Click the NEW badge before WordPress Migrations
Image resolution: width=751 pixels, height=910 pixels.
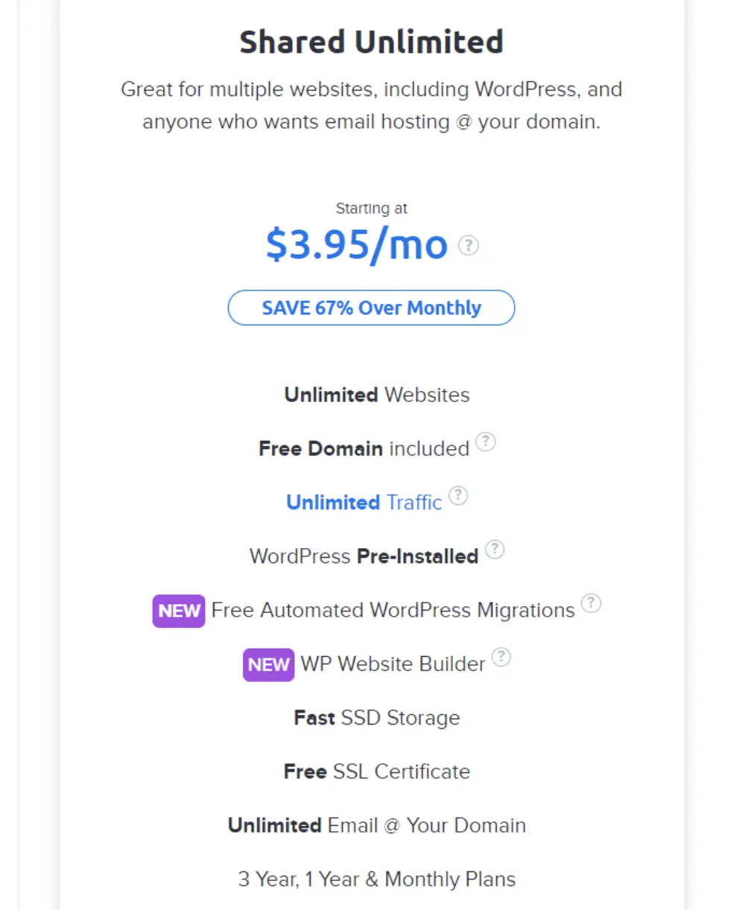tap(179, 611)
